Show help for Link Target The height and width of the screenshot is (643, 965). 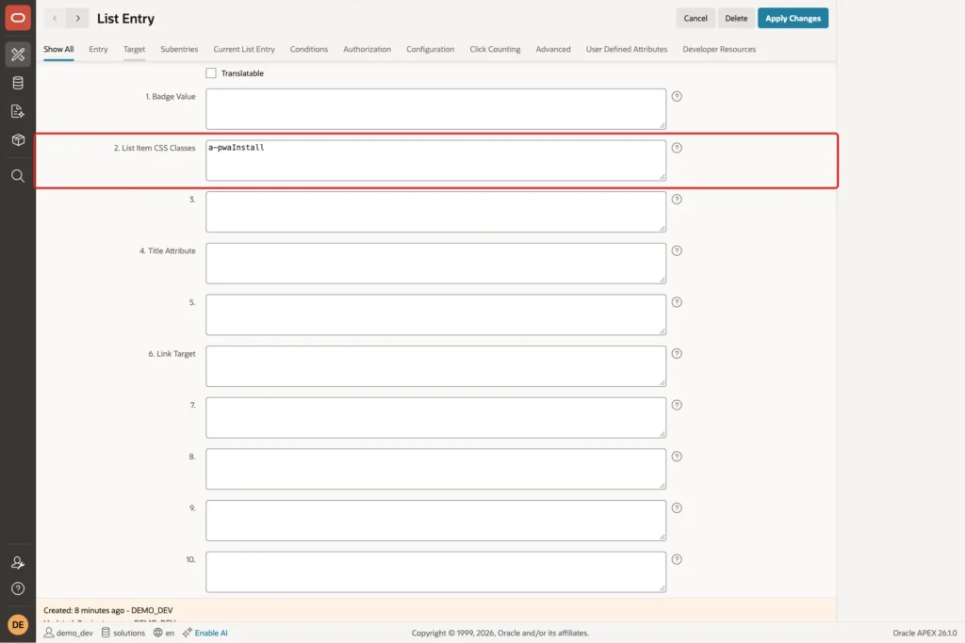coord(677,353)
